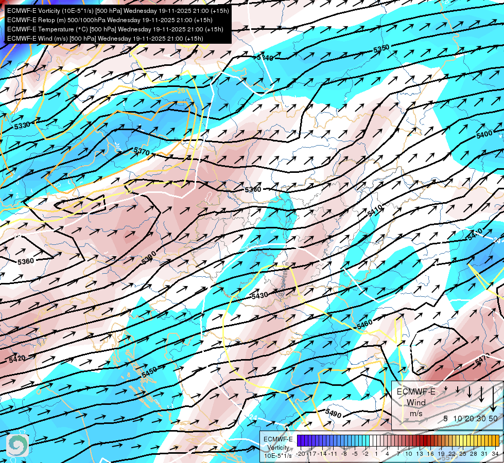
Task: Click the 19 vorticity scale label
Action: pyautogui.click(x=441, y=454)
